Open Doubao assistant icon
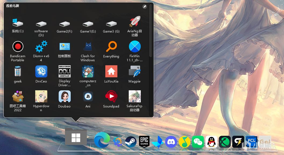The width and height of the screenshot is (284, 155). 64,96
